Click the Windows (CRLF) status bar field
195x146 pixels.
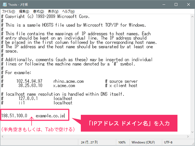(x=143, y=142)
